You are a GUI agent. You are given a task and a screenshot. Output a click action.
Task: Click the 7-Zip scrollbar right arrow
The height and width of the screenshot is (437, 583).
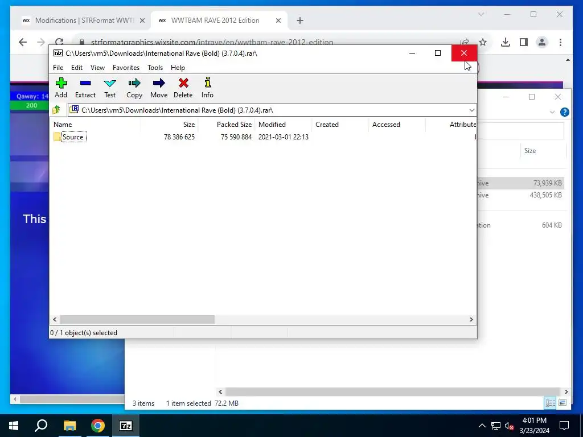471,320
